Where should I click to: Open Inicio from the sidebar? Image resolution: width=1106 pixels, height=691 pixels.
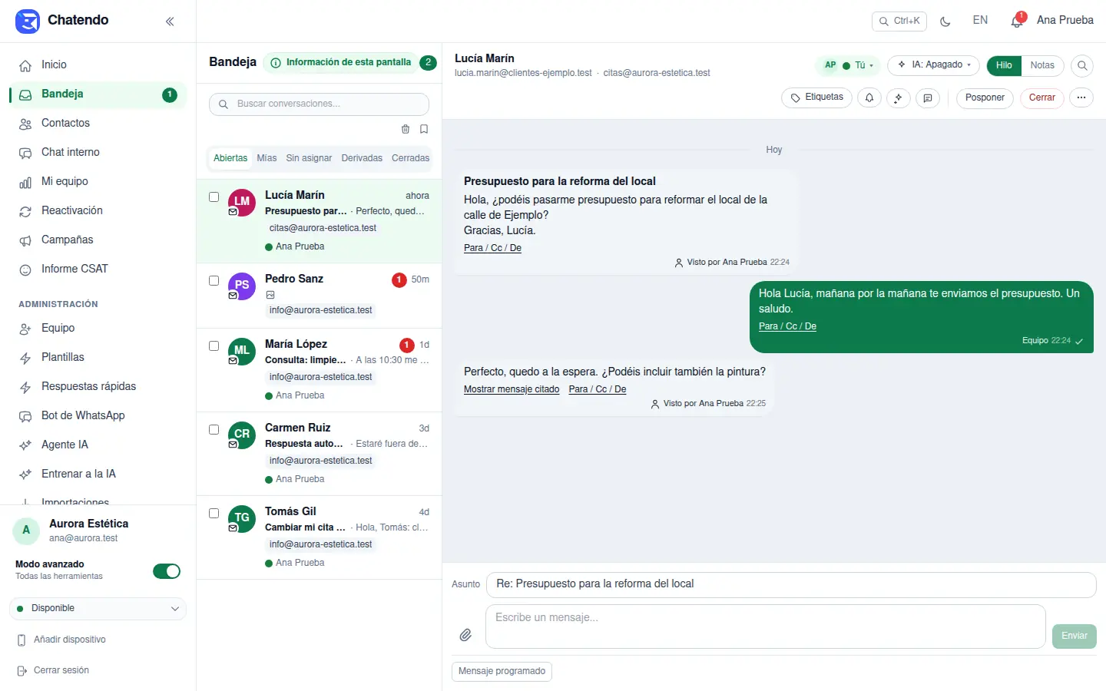pyautogui.click(x=98, y=65)
